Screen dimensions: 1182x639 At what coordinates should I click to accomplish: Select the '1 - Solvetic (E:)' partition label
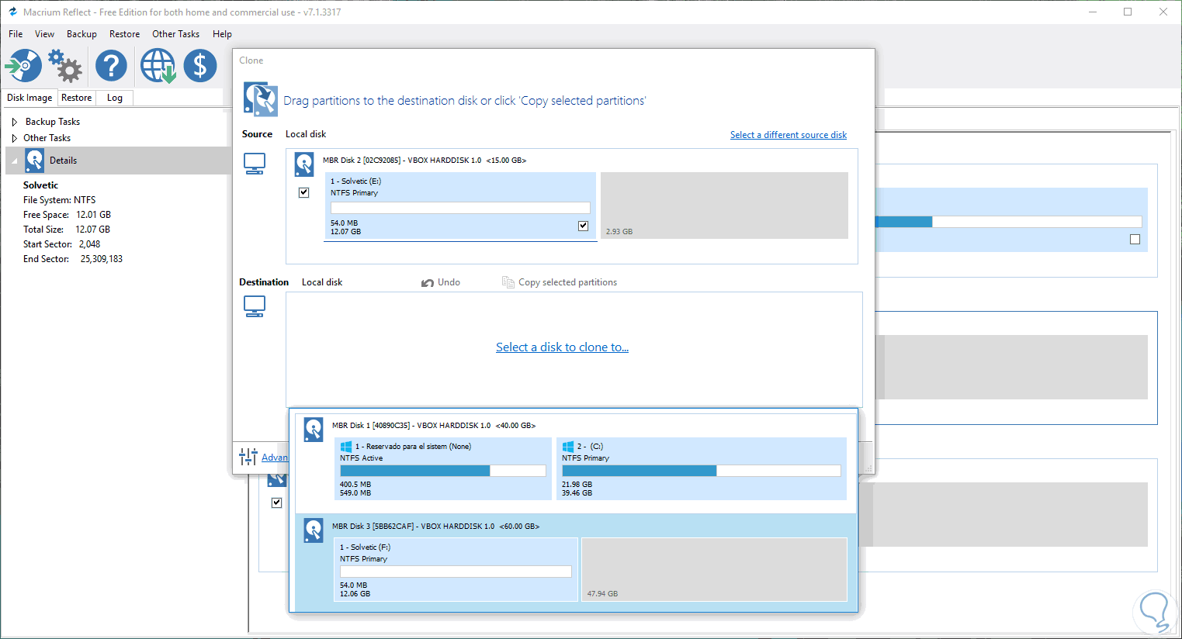click(x=355, y=181)
